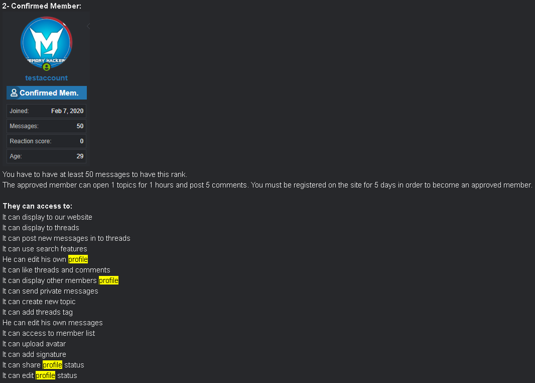
Task: Click highlighted profile in 'edit profile status' line
Action: 45,375
